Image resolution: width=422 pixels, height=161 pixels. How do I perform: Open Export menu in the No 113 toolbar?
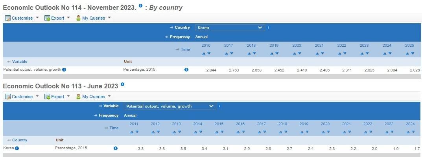(x=57, y=97)
